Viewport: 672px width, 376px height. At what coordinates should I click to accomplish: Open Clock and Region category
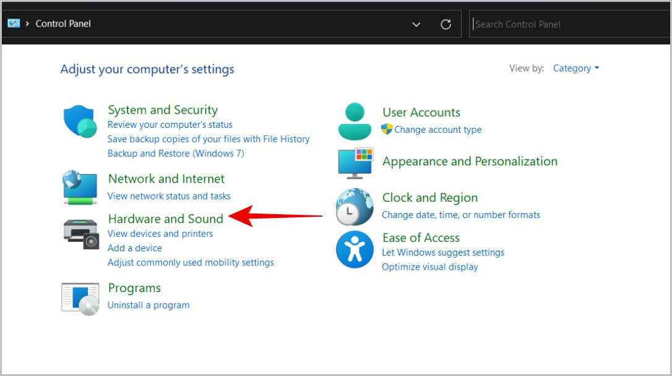pos(430,197)
